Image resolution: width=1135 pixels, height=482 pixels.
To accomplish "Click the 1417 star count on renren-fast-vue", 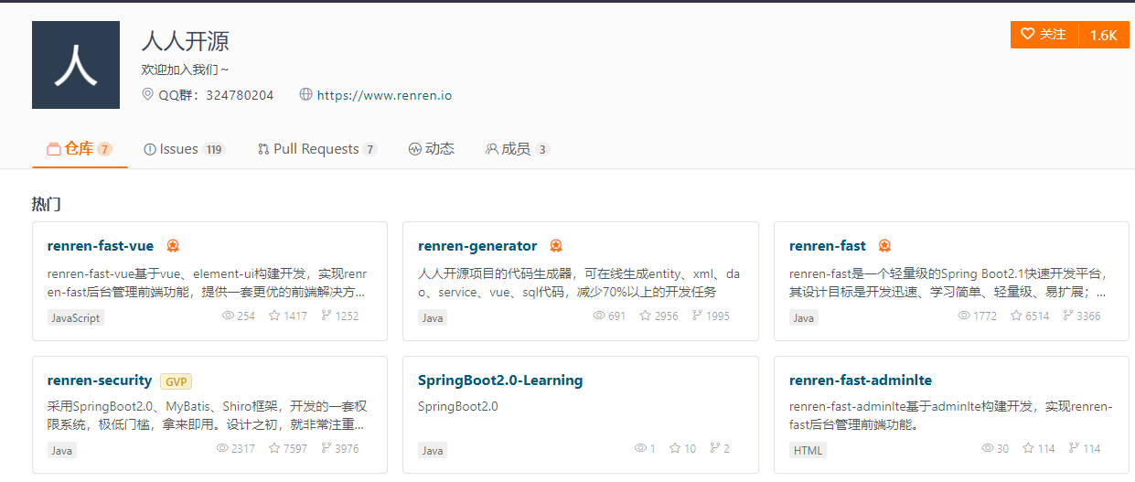I will click(295, 316).
